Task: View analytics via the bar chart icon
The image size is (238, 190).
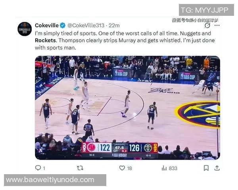Action: 164,168
